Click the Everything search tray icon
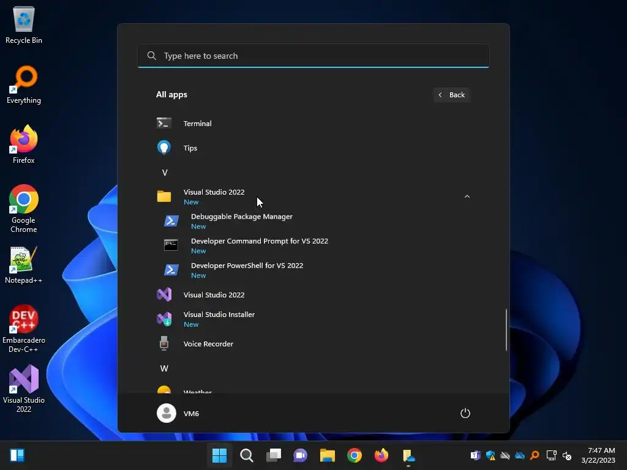 535,455
